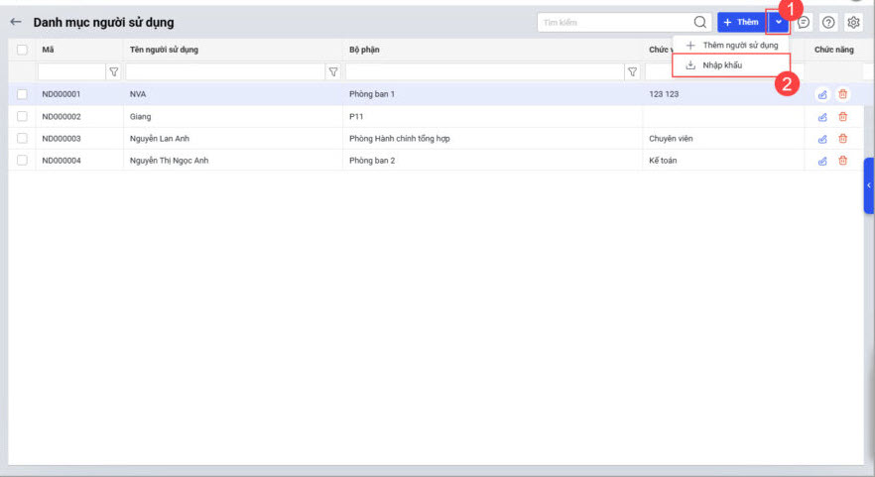Select checkbox for row ND000003
Viewport: 875px width, 477px height.
[x=22, y=139]
